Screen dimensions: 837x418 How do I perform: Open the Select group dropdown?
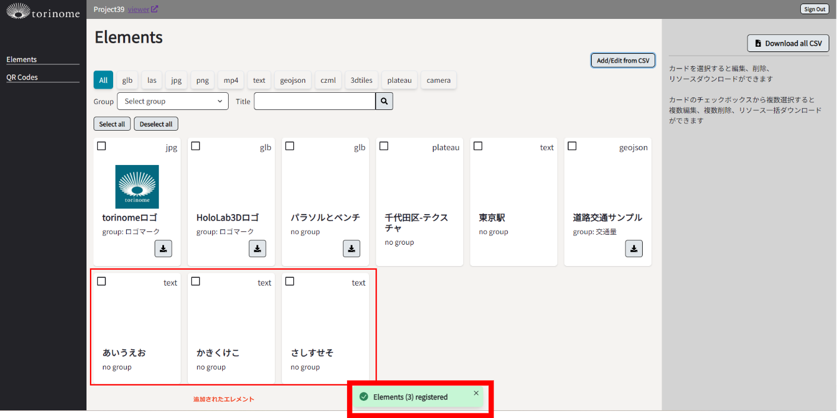[172, 102]
